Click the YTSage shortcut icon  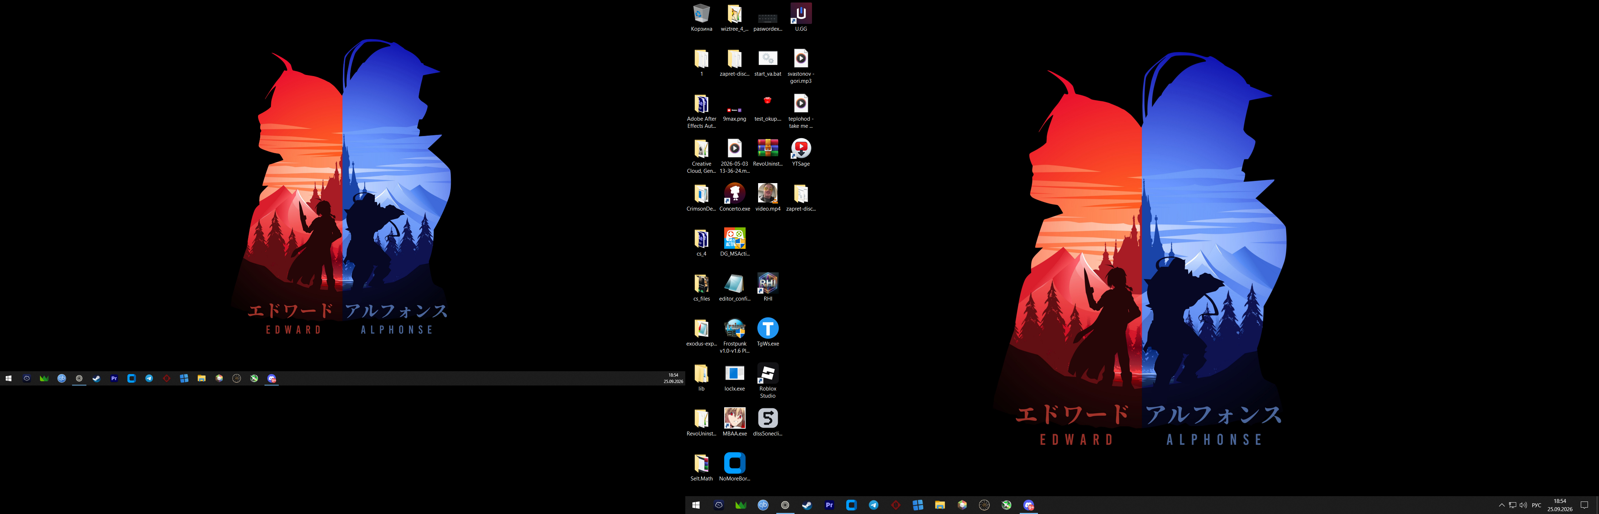coord(801,153)
